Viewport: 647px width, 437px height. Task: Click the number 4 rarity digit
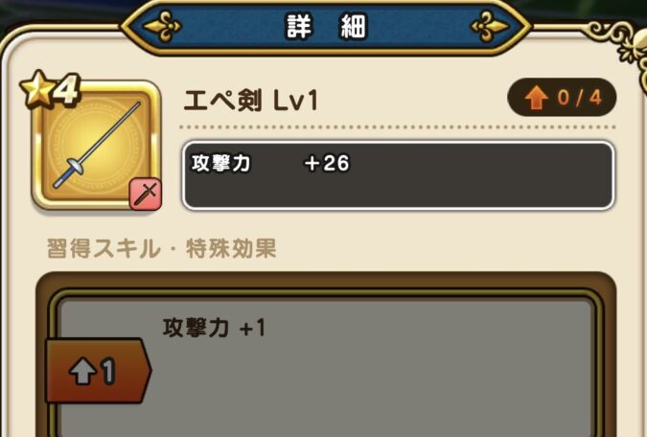tap(66, 89)
